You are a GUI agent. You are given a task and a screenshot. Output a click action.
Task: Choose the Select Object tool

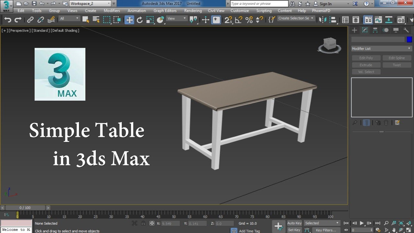click(86, 20)
